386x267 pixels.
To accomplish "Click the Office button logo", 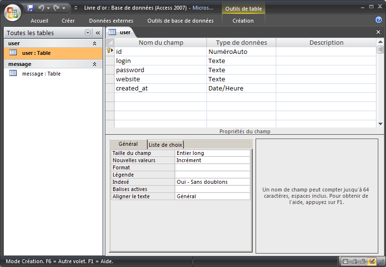I will coord(12,12).
